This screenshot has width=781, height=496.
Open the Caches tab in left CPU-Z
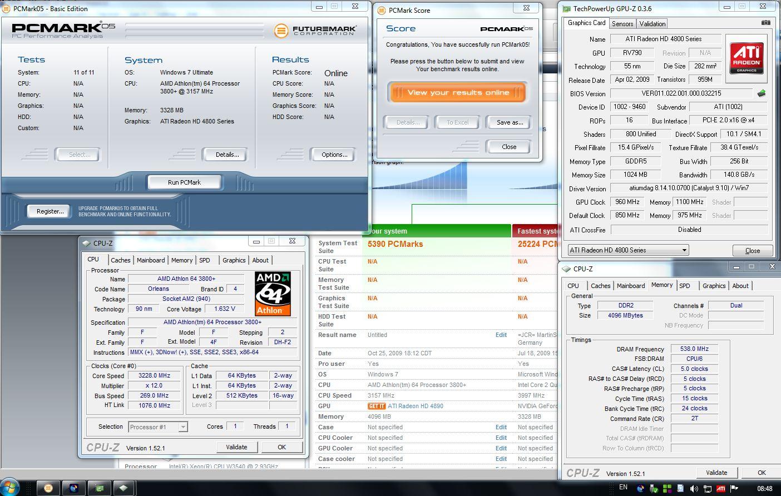(x=120, y=260)
